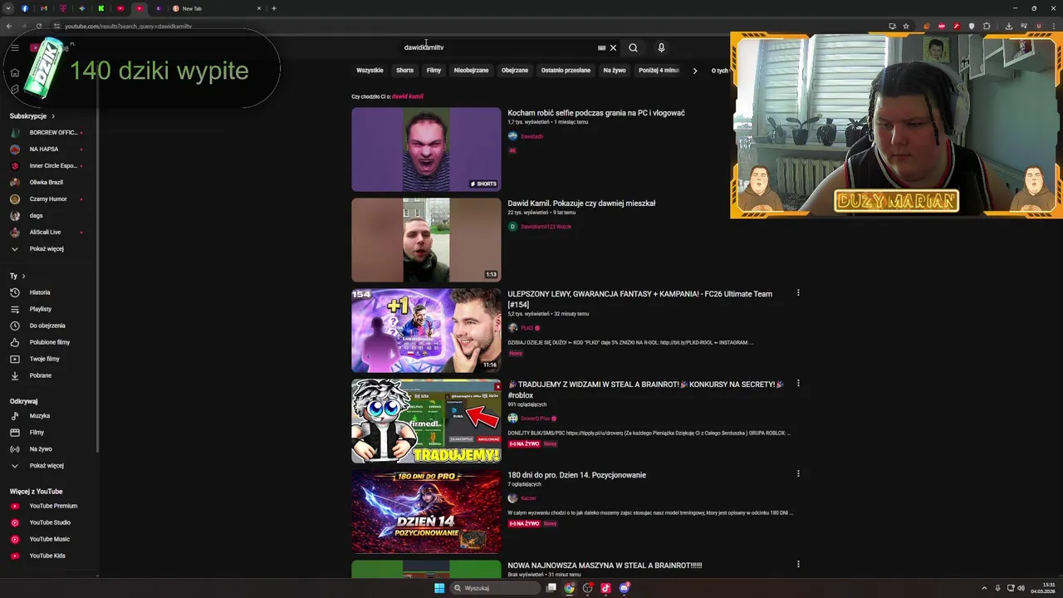Image resolution: width=1063 pixels, height=598 pixels.
Task: Expand Odkrywaj with Pokaż więcej
Action: 48,465
